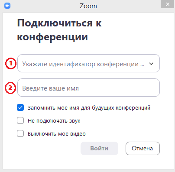This screenshot has height=172, width=175.
Task: Click the grayed-out 'Войти' button
Action: click(99, 148)
